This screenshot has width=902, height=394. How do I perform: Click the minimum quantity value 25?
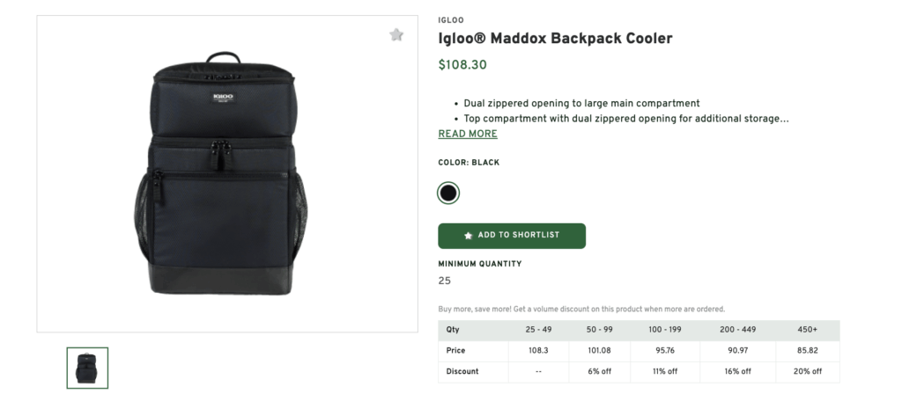[x=444, y=281]
